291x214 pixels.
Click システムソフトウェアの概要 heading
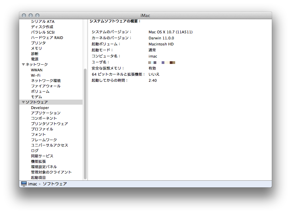pos(115,21)
